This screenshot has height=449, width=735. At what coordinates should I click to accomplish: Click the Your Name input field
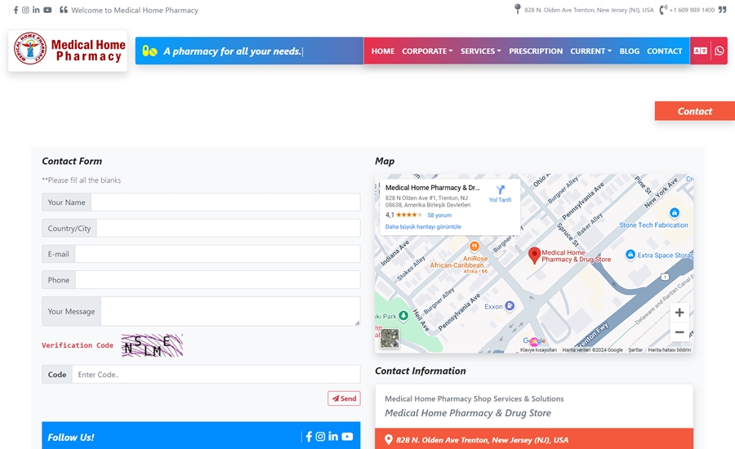click(225, 202)
